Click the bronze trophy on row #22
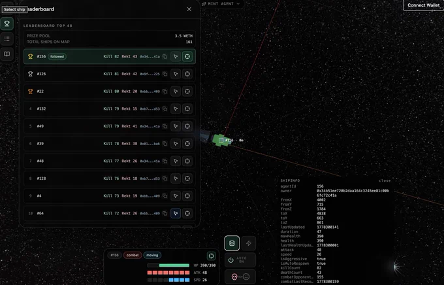444x285 pixels. click(30, 92)
